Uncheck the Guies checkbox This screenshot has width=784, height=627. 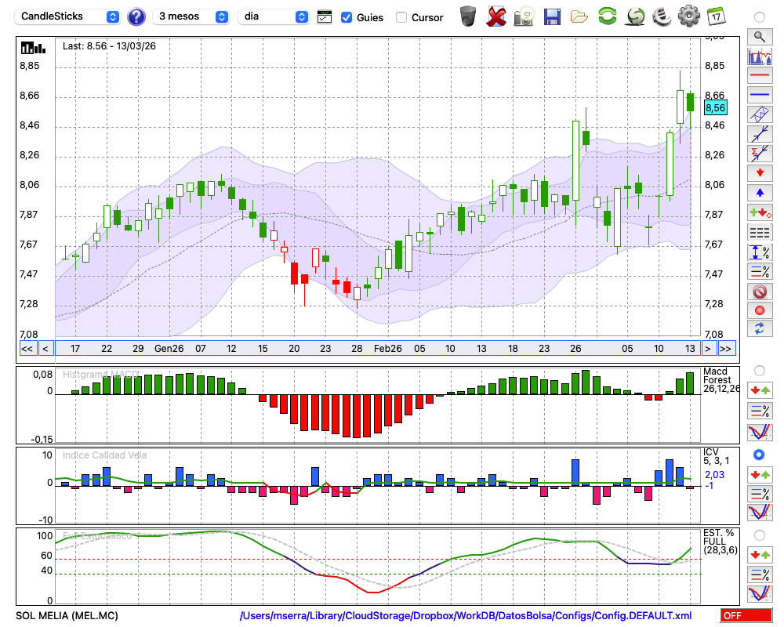coord(347,17)
